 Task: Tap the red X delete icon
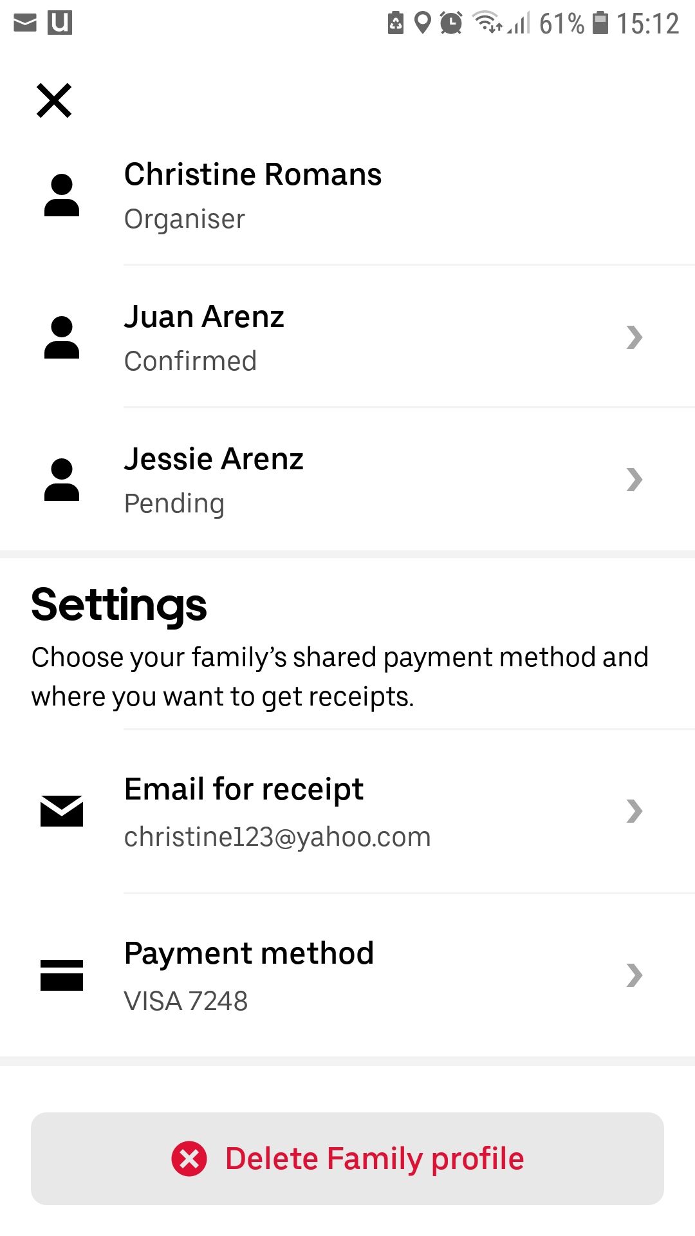(189, 1159)
